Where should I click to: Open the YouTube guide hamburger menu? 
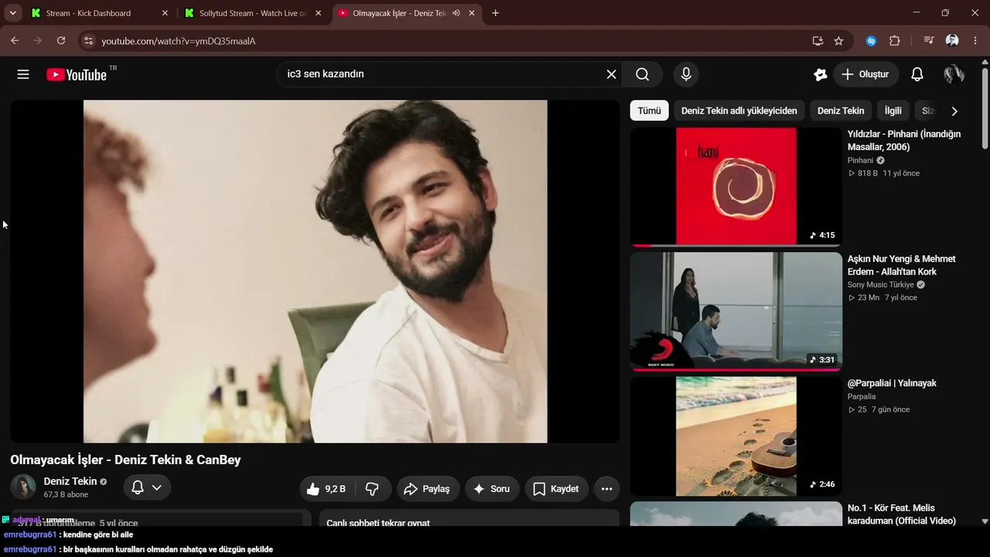[x=23, y=74]
